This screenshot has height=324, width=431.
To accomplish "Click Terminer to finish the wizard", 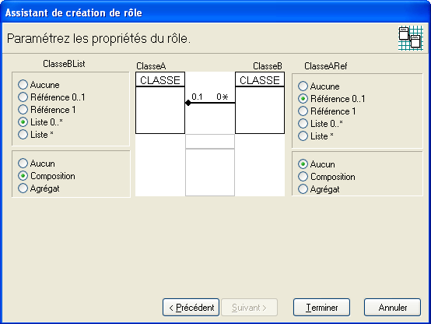I will click(321, 307).
